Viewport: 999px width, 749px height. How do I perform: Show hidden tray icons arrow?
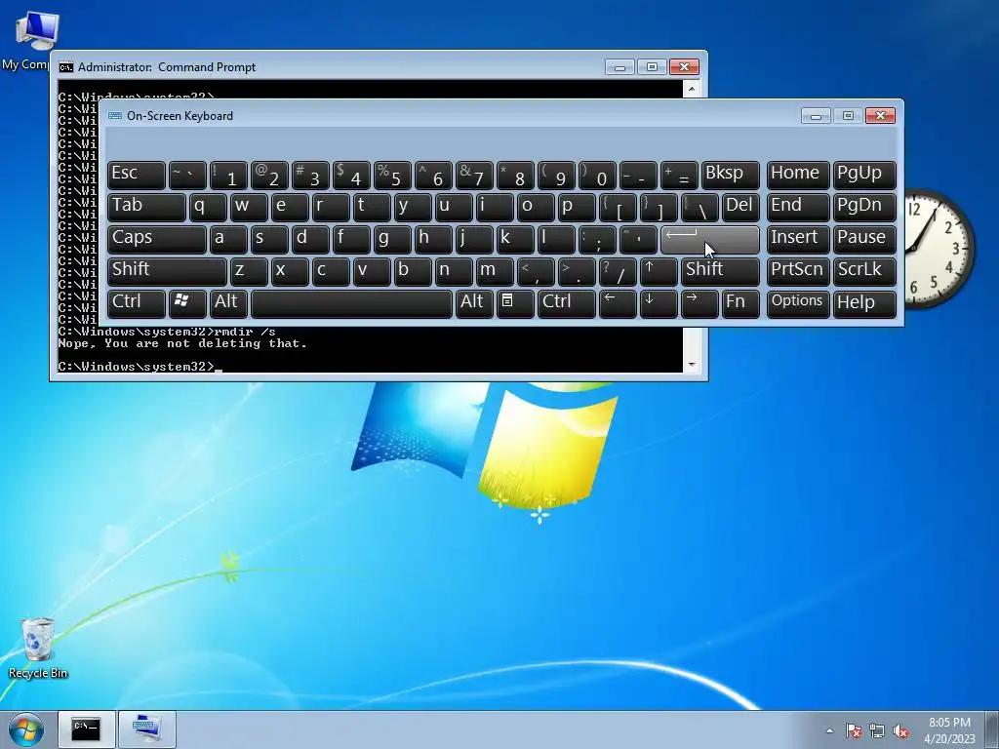tap(829, 730)
